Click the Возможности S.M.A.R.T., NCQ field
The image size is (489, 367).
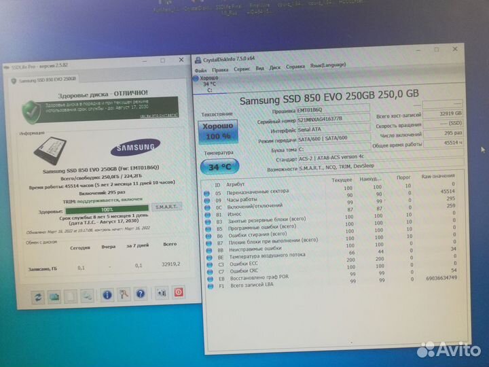pos(382,166)
